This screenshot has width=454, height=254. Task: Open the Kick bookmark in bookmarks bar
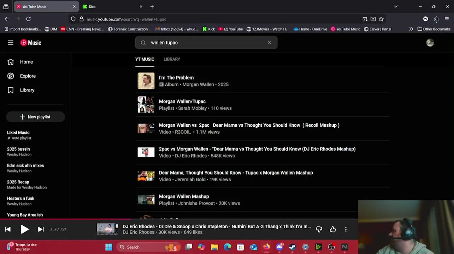pyautogui.click(x=208, y=29)
